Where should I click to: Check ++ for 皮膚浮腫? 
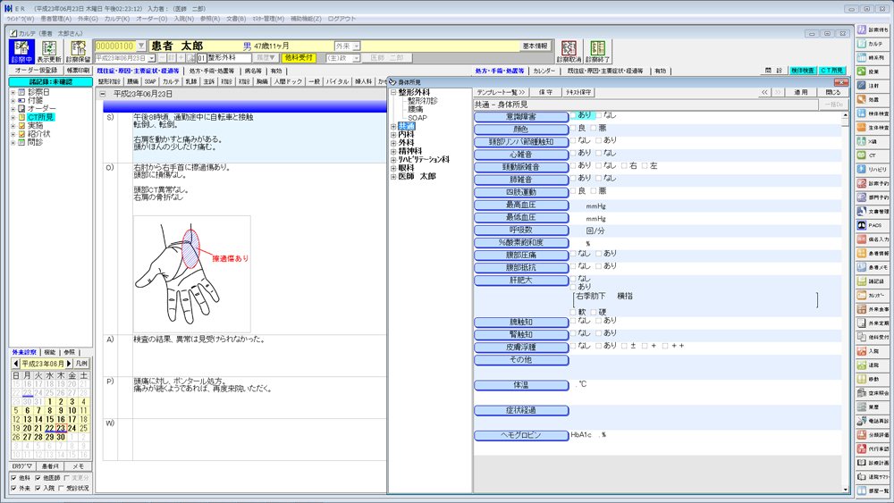pyautogui.click(x=665, y=346)
